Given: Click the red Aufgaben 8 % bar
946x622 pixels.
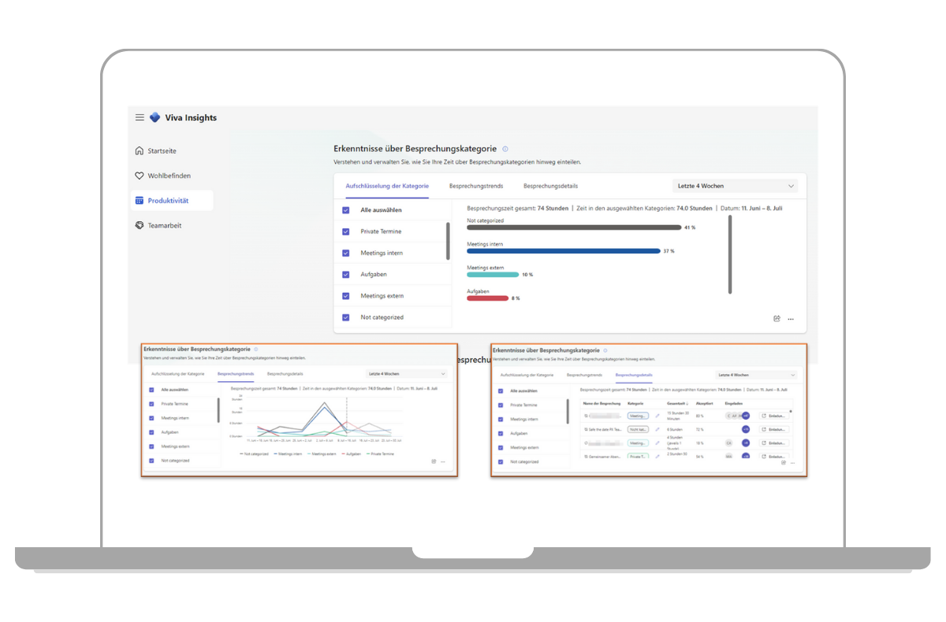Looking at the screenshot, I should pos(488,298).
